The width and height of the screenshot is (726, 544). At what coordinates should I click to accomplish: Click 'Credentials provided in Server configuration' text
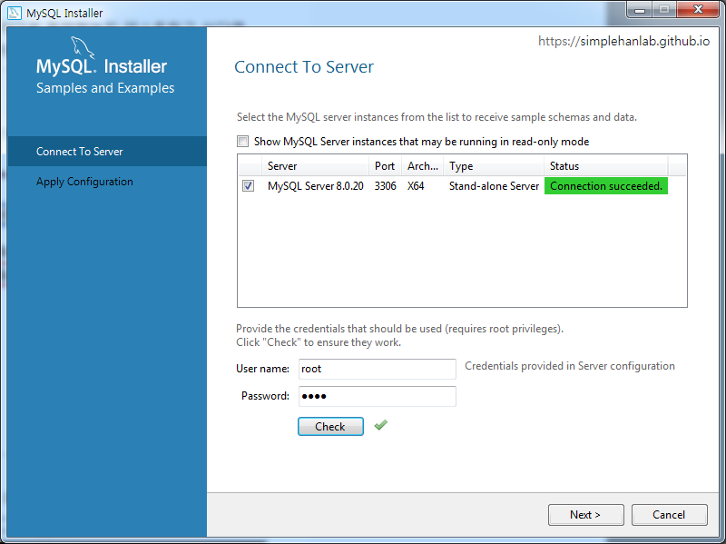click(570, 366)
